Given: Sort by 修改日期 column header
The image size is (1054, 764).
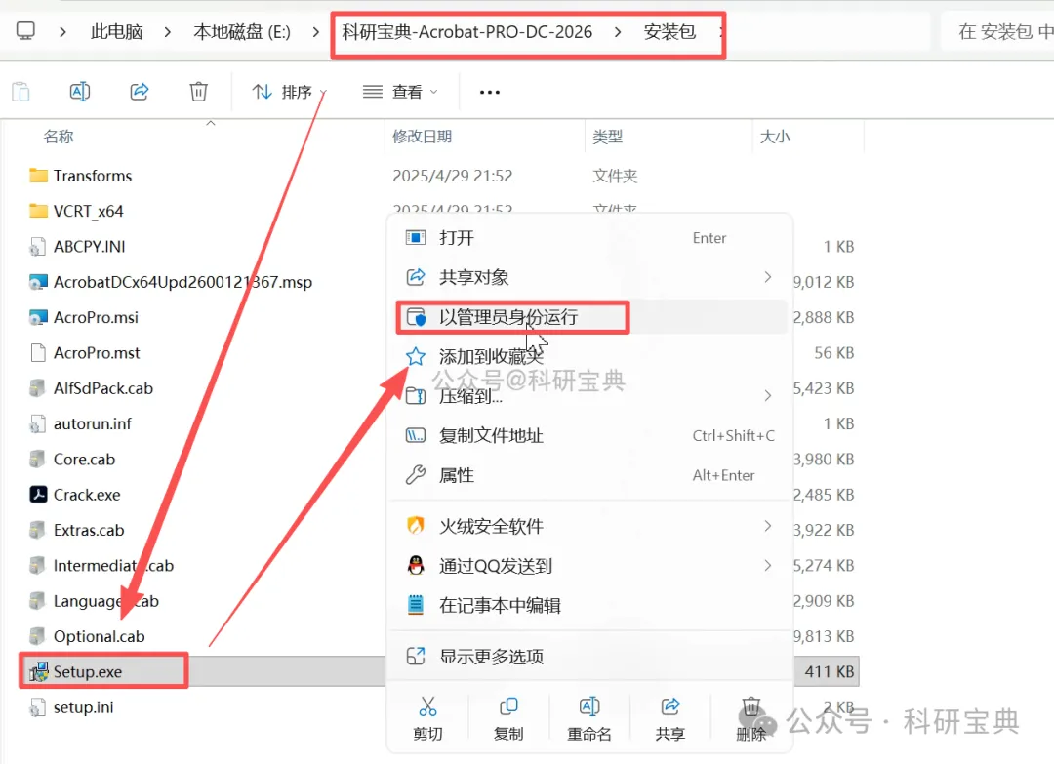Looking at the screenshot, I should point(423,137).
